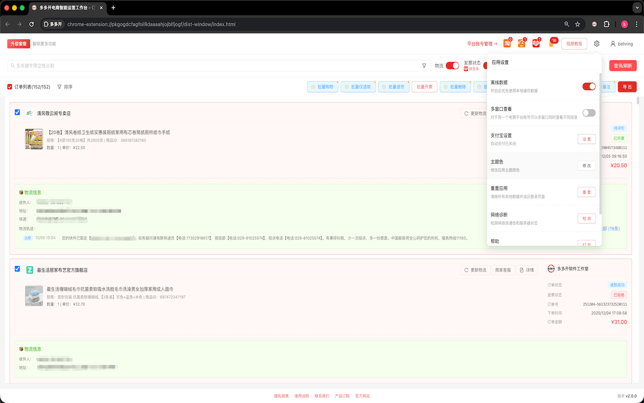Enable the 多窗口查看 switch
Viewport: 644px width, 403px height.
[589, 113]
